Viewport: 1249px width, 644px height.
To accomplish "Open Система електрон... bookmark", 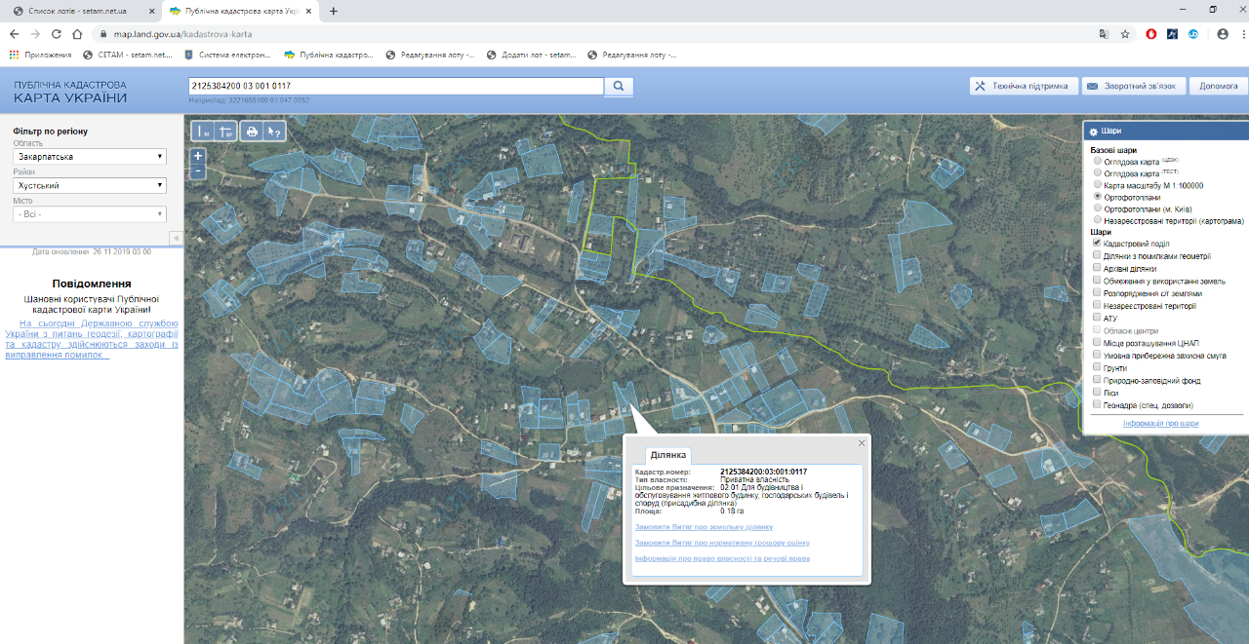I will pyautogui.click(x=227, y=55).
